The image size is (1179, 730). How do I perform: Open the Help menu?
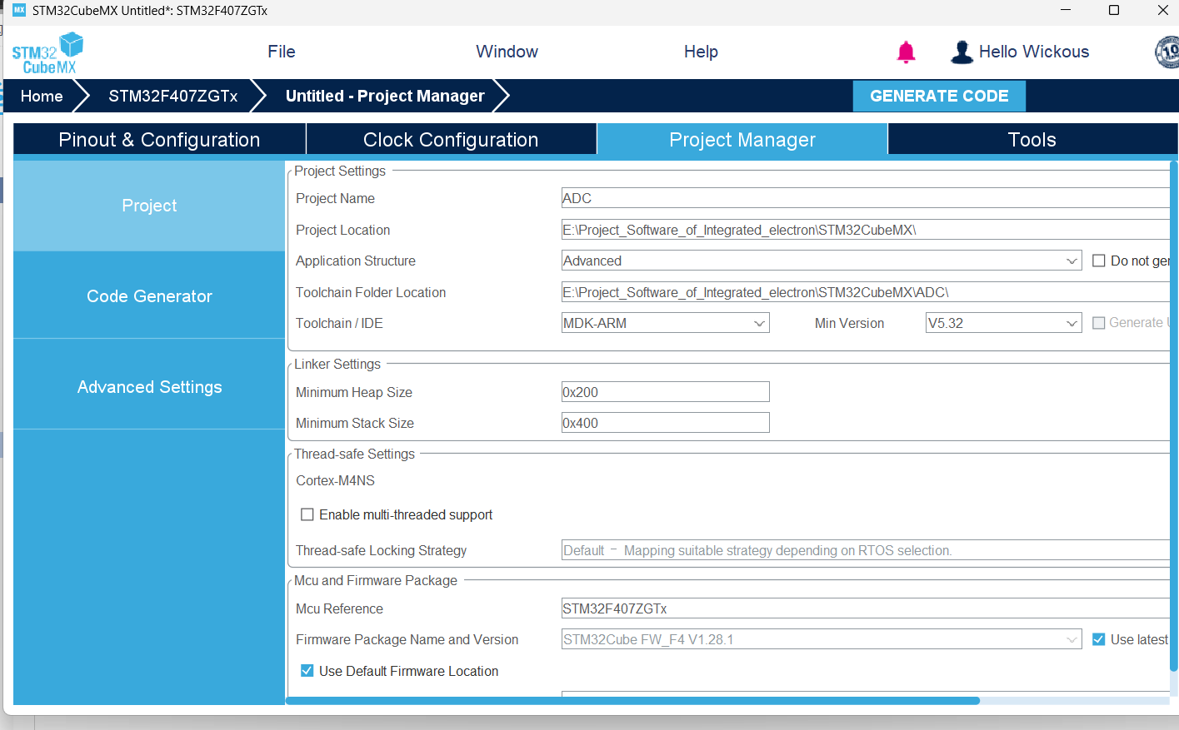(x=701, y=52)
